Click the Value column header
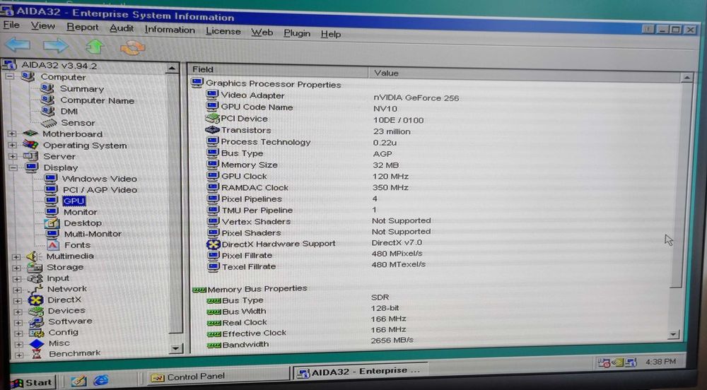 click(524, 74)
